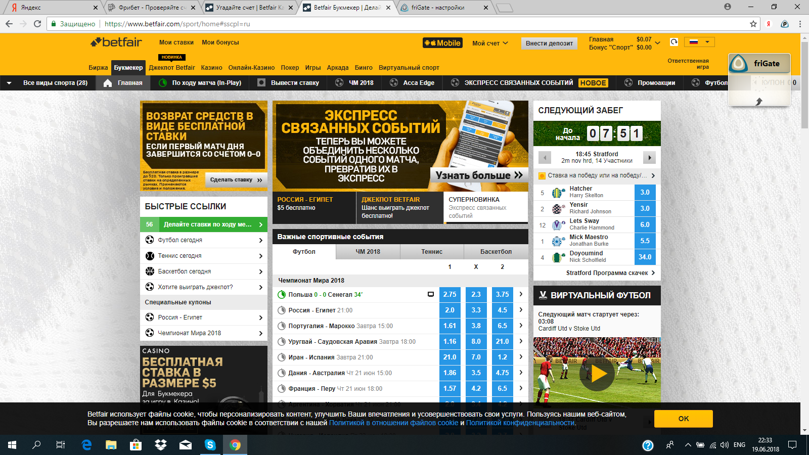Screen dimensions: 809x455
Task: Open the Mobile apps button
Action: [x=443, y=43]
